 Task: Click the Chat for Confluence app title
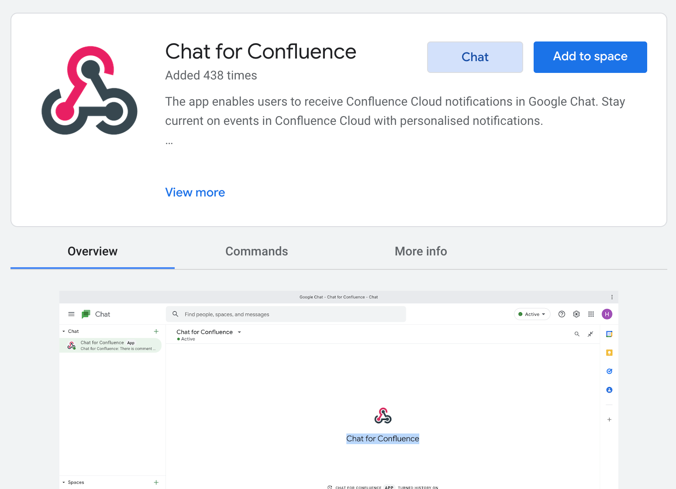(261, 52)
